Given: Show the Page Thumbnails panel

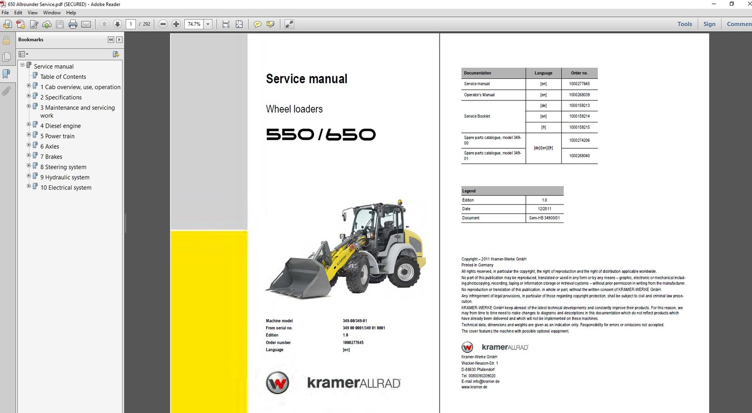Looking at the screenshot, I should 7,57.
